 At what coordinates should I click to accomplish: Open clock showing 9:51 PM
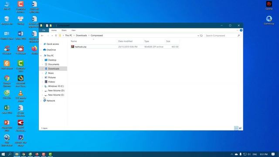tap(263, 154)
